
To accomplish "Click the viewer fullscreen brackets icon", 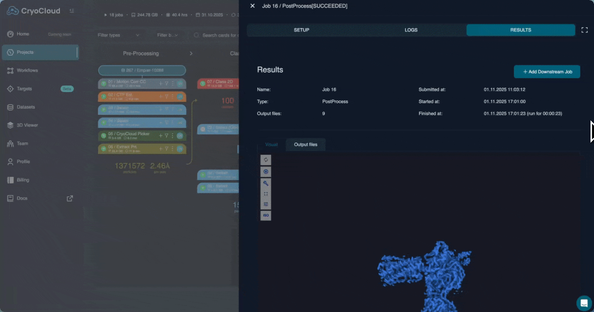I will (266, 194).
